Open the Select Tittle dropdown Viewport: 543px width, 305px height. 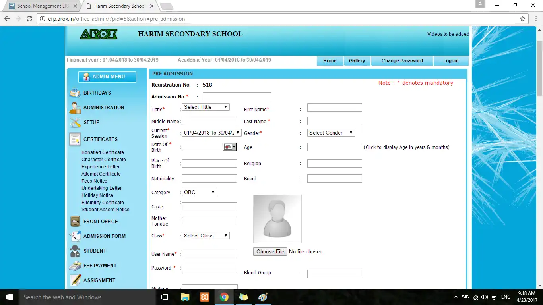click(x=206, y=106)
